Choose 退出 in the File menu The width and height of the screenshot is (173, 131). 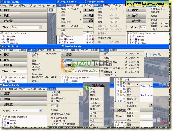(x=63, y=33)
